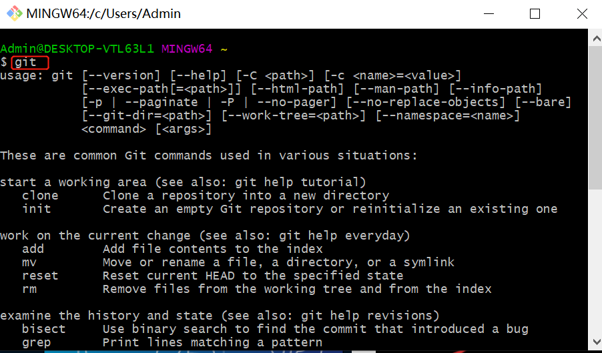The height and width of the screenshot is (353, 602).
Task: Maximize the MINGW64 terminal window
Action: pos(535,13)
